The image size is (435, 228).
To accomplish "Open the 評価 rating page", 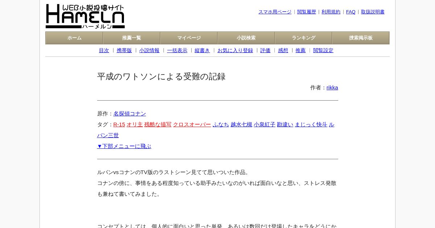I will click(x=265, y=51).
